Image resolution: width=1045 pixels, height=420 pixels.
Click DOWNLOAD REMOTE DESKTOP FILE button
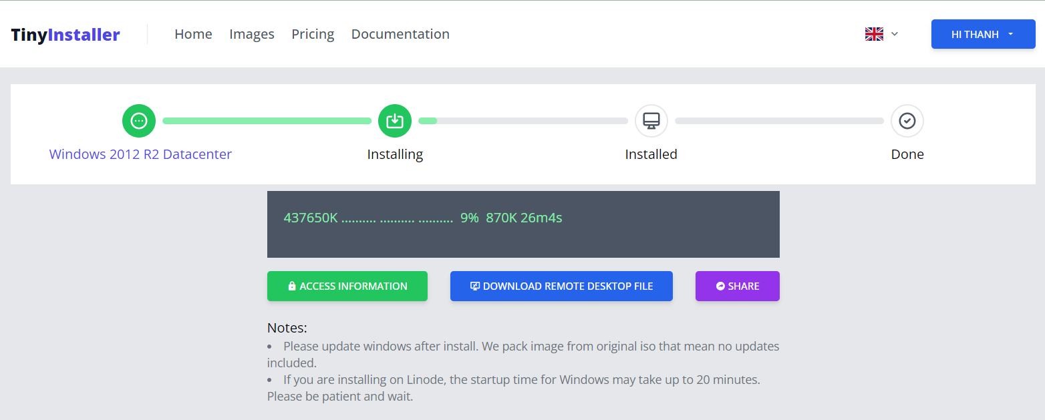561,286
